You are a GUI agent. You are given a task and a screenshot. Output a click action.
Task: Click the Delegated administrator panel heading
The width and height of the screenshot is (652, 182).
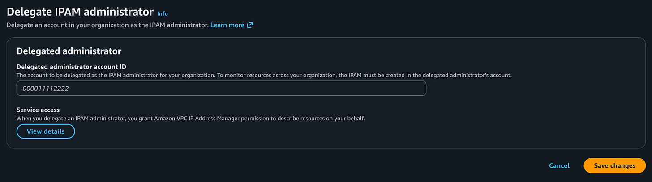click(x=69, y=51)
